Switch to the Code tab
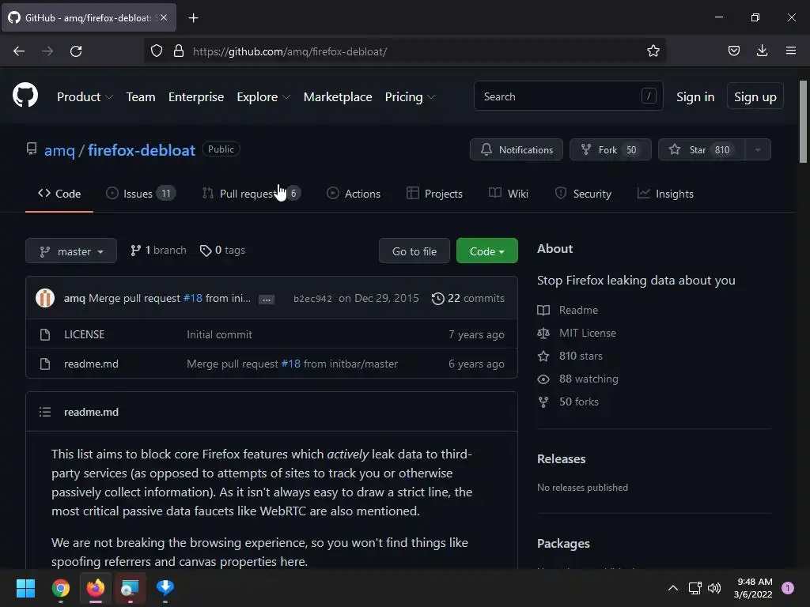Screen dimensions: 810x607 point(59,194)
